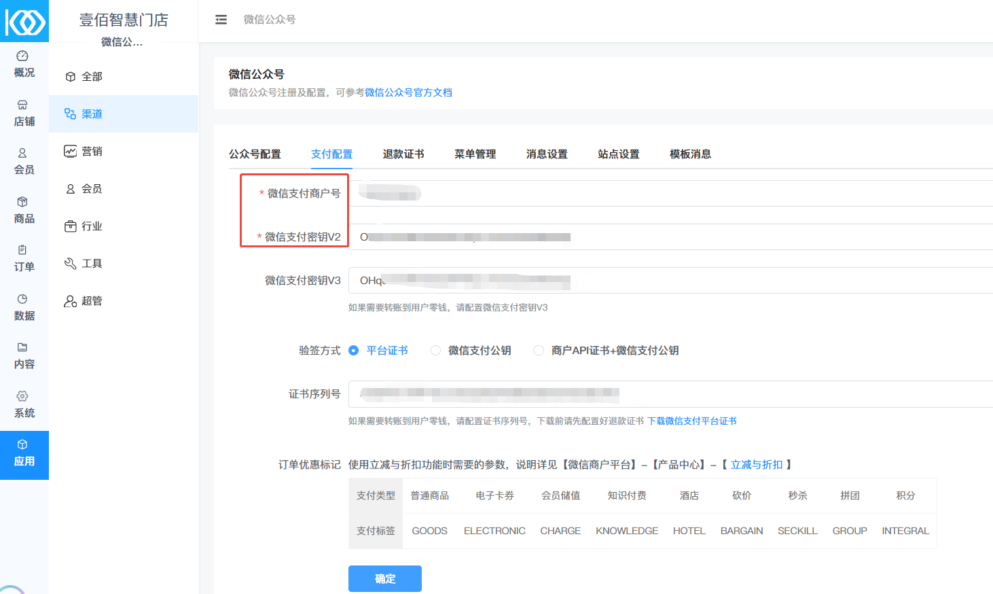The width and height of the screenshot is (993, 594).
Task: Switch to the 菜单管理 tab
Action: [475, 154]
